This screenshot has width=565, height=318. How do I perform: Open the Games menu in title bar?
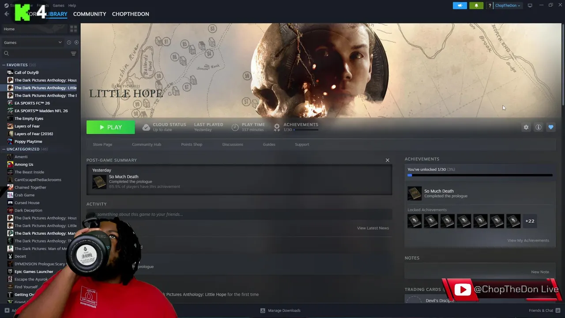pos(58,5)
